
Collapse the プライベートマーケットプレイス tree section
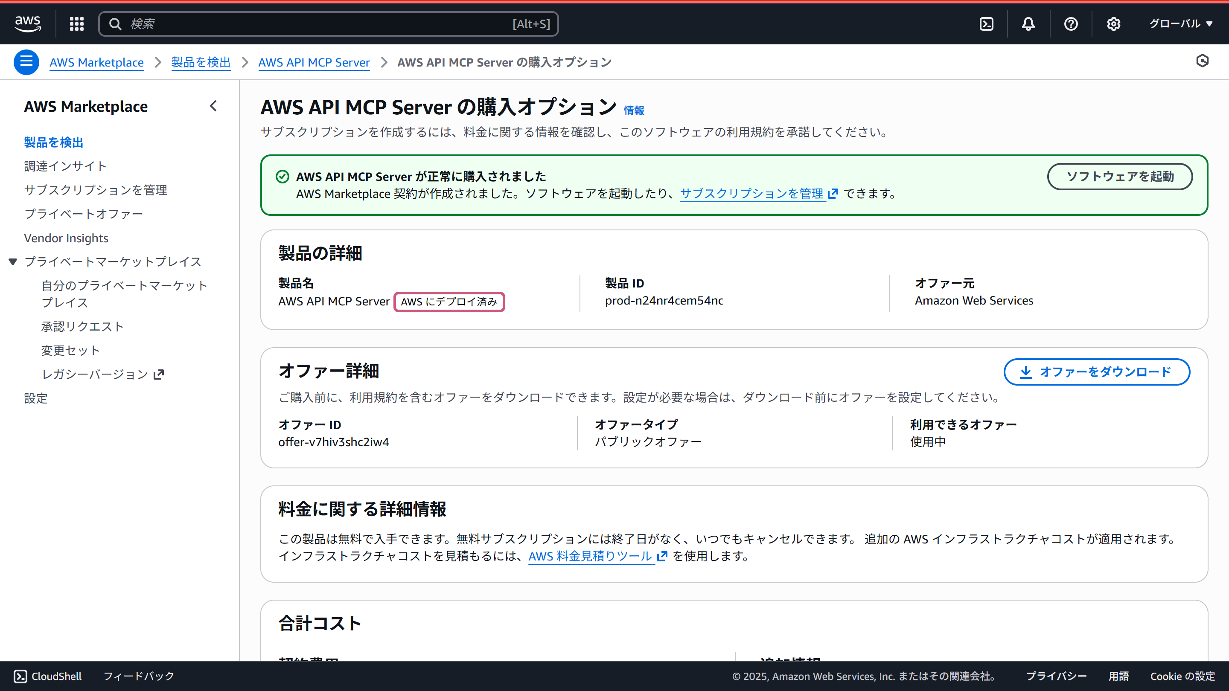pyautogui.click(x=12, y=261)
